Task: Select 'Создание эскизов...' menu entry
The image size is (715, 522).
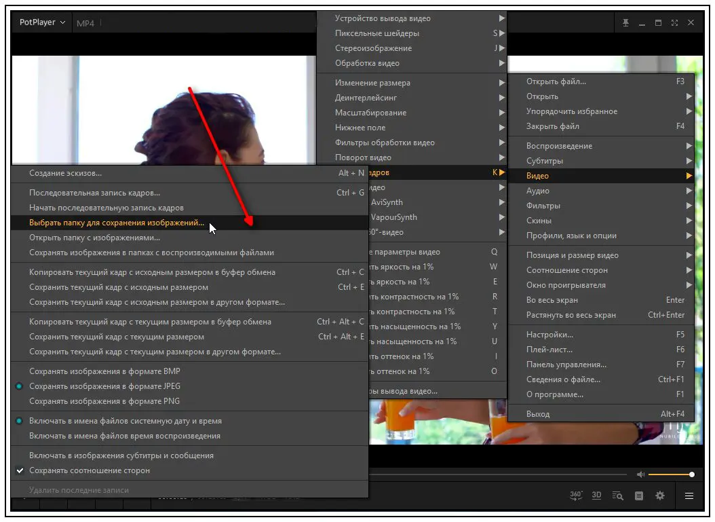Action: pos(66,173)
